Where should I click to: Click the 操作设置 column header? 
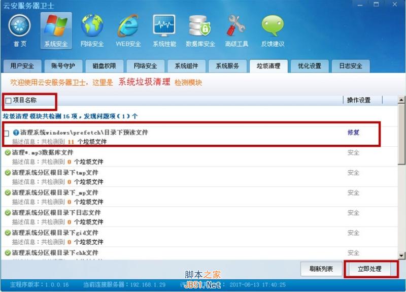[359, 100]
